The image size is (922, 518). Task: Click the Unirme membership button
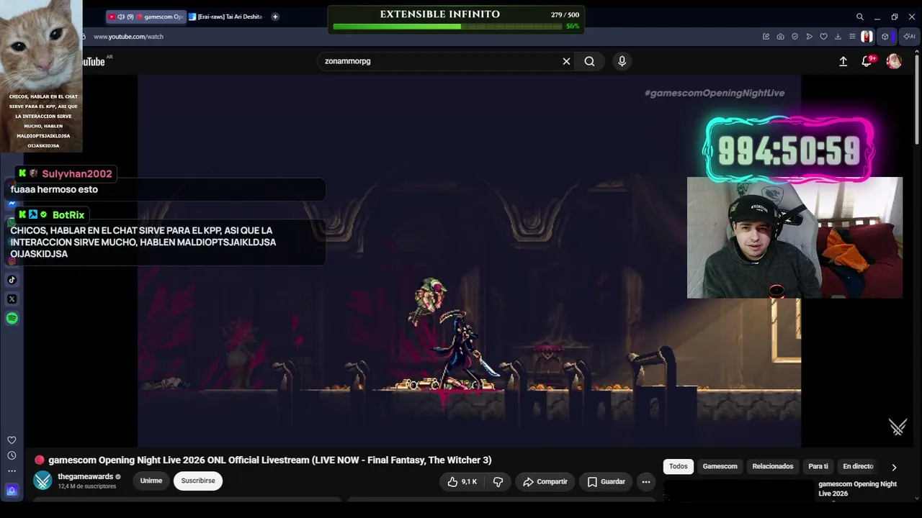(151, 481)
